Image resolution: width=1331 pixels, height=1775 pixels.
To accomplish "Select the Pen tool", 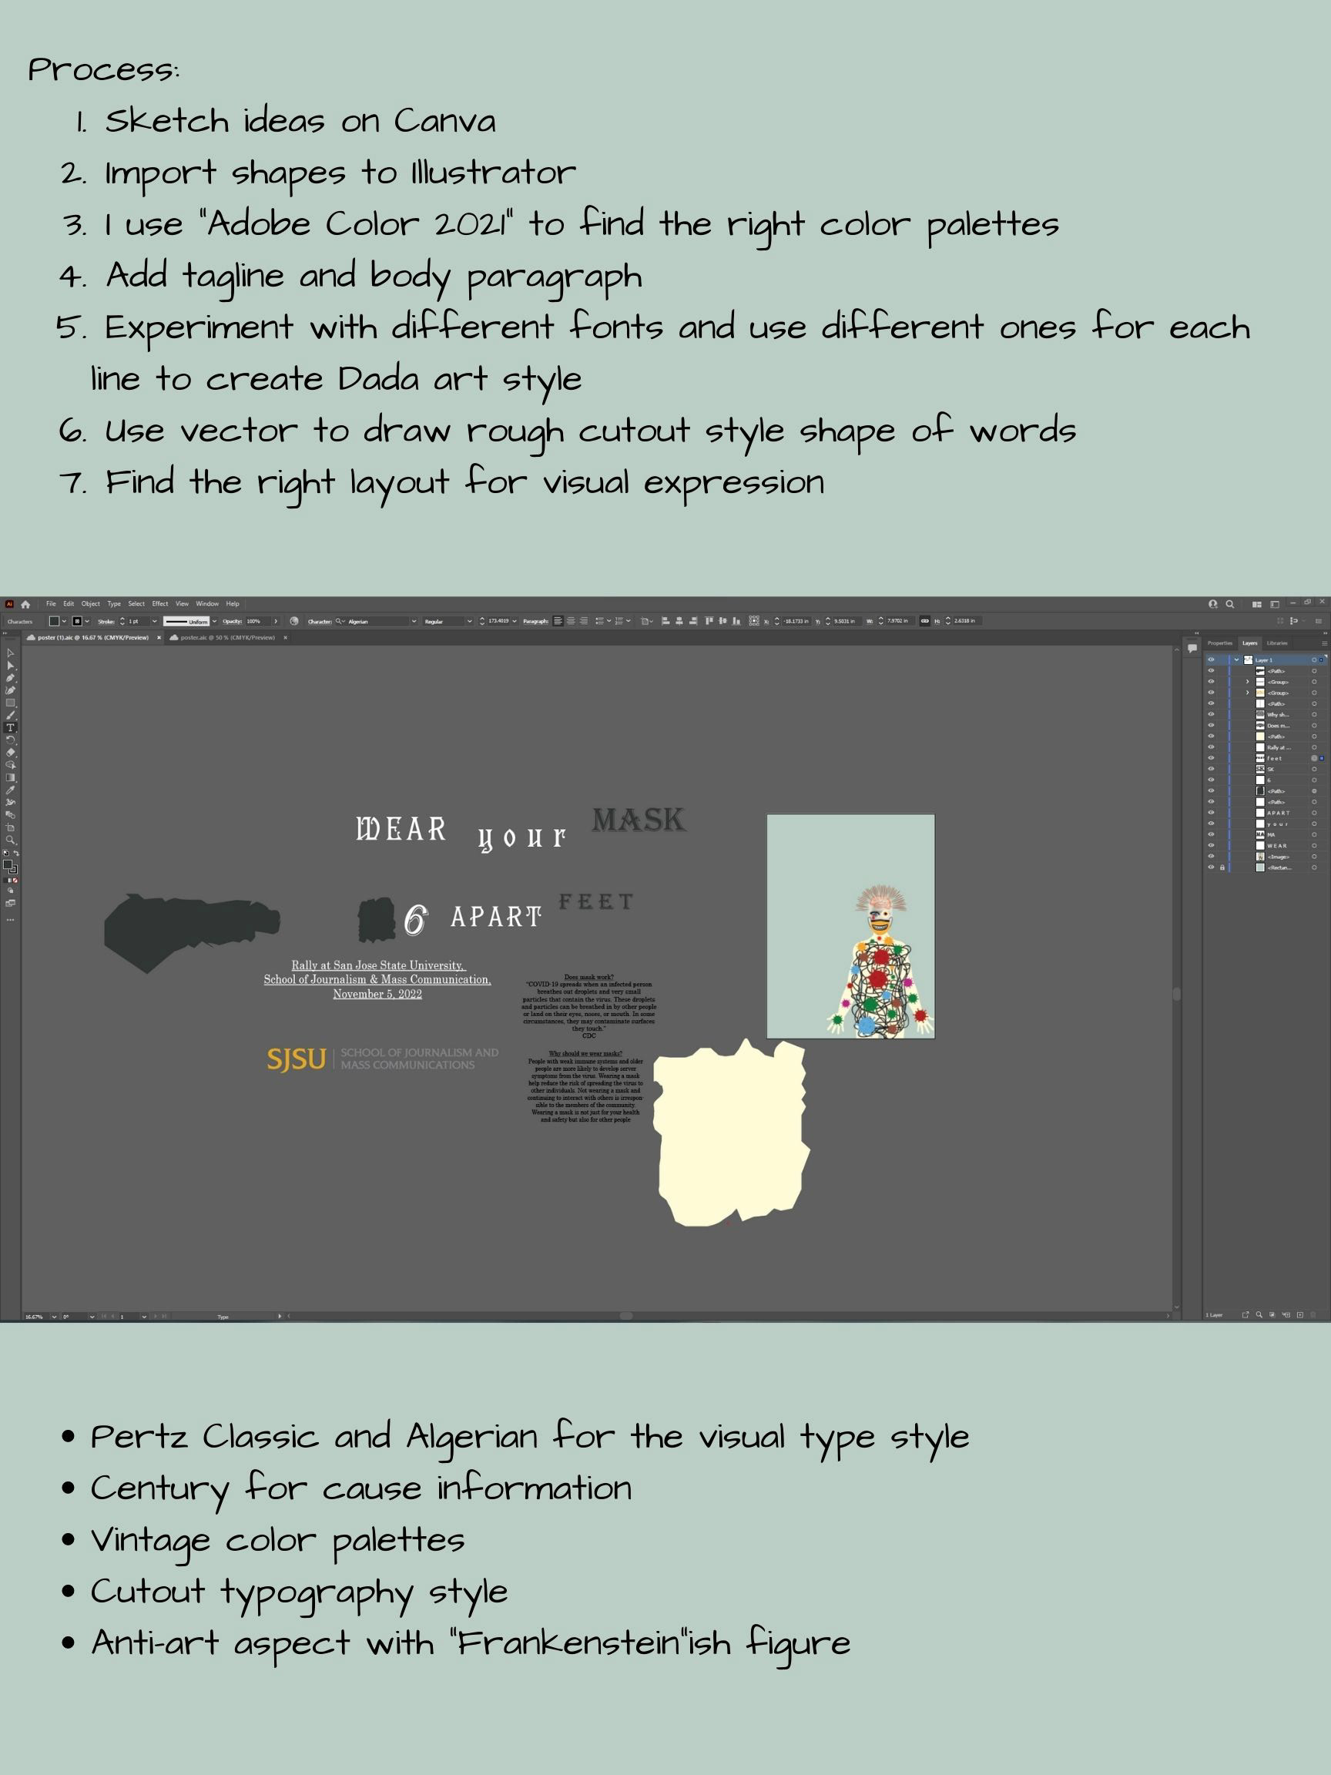I will coord(12,678).
